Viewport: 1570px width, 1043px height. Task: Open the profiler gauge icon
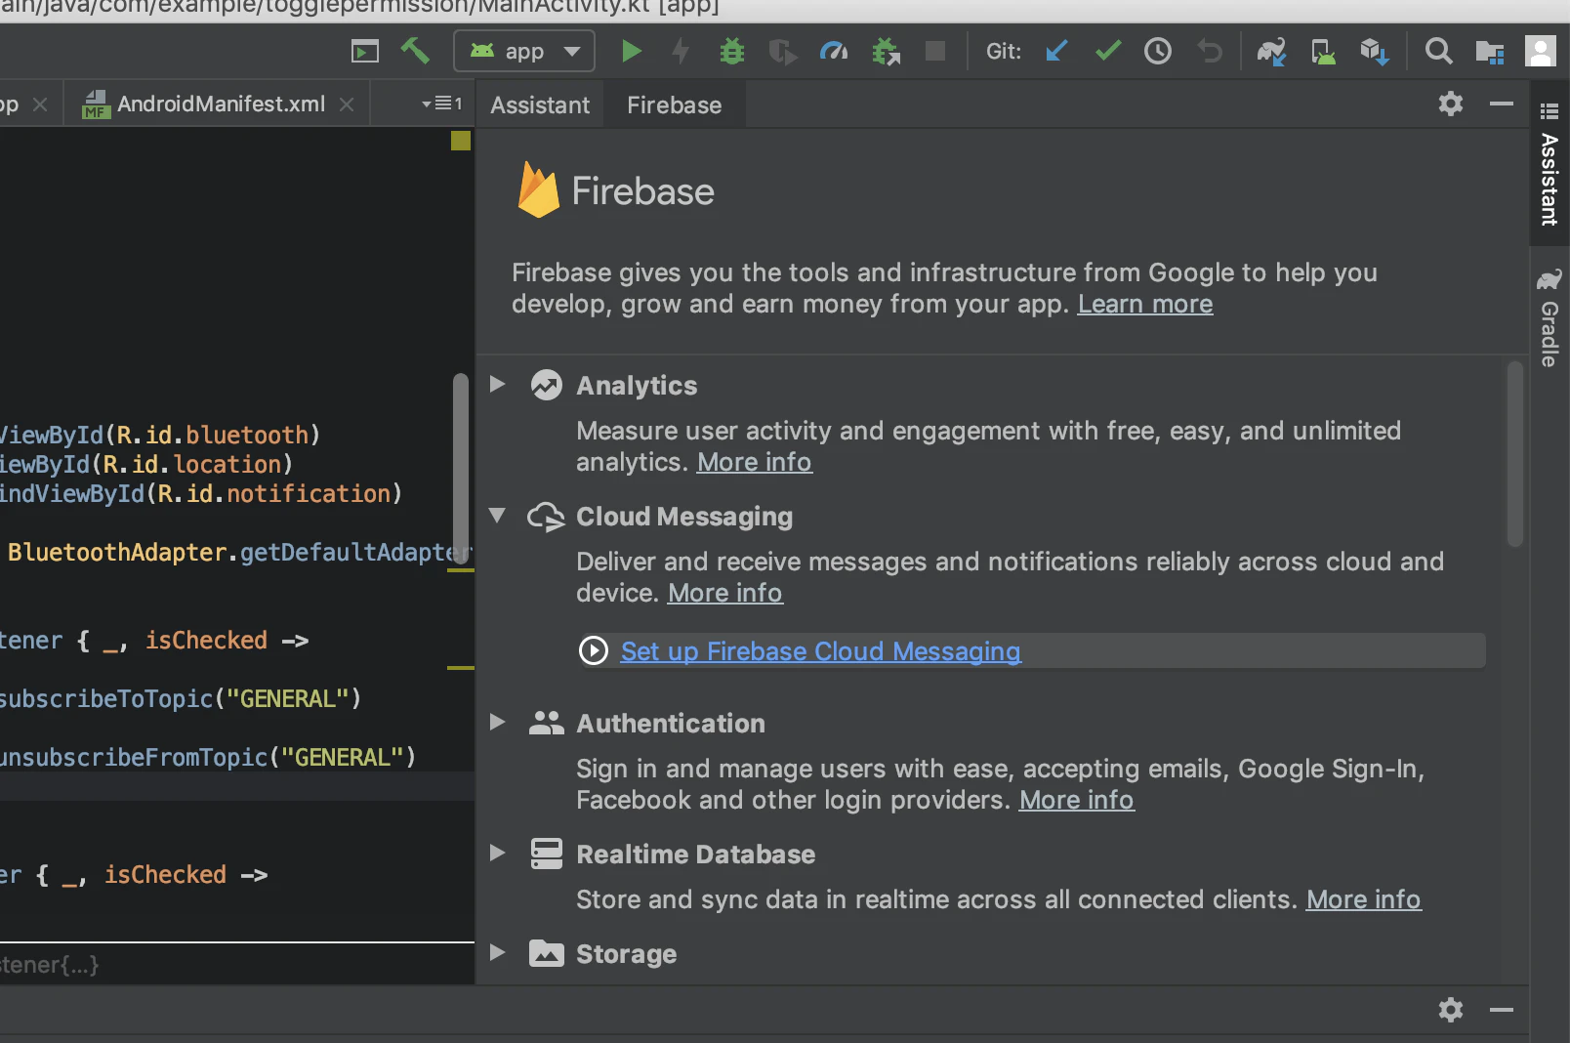coord(833,51)
